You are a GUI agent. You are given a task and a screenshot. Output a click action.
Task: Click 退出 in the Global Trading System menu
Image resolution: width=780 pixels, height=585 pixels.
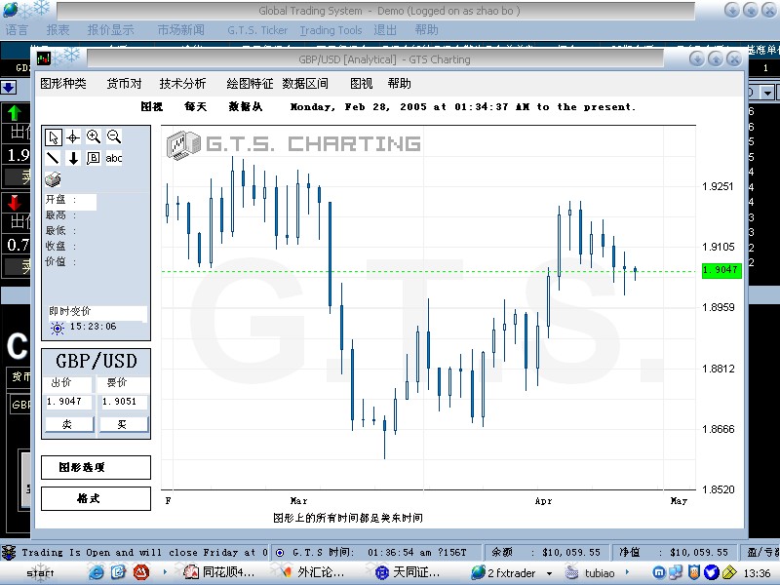pyautogui.click(x=385, y=30)
